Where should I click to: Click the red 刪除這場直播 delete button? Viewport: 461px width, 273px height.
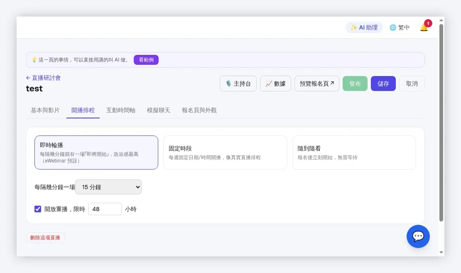[45, 238]
